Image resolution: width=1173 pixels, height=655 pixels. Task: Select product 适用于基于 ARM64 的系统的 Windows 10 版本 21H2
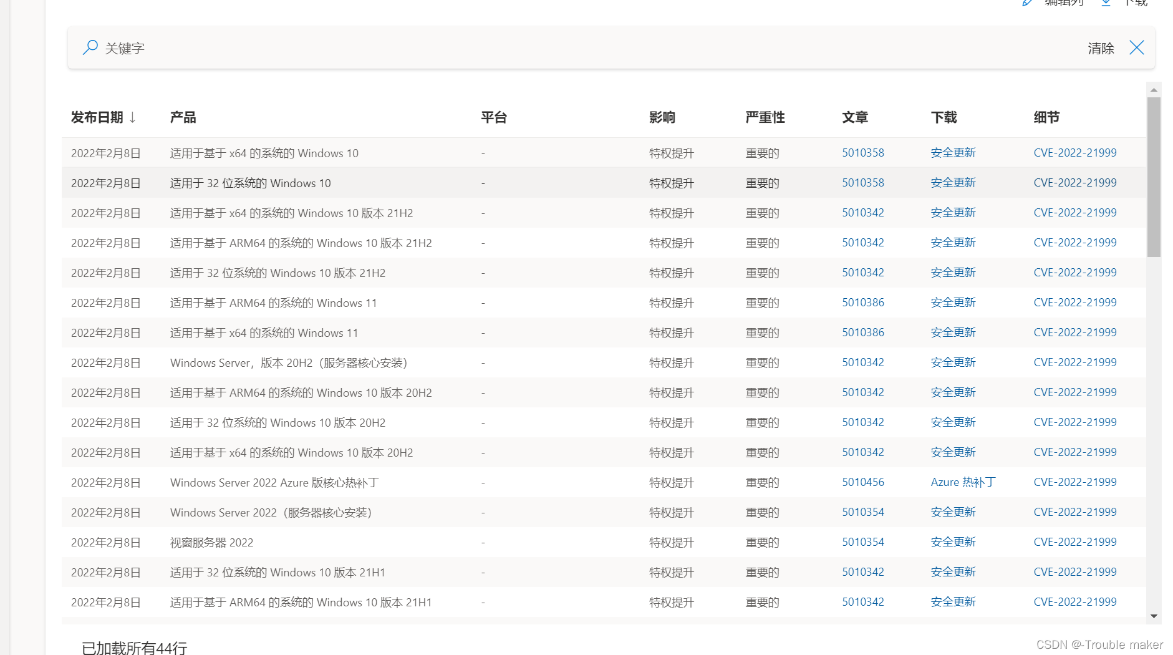coord(301,243)
